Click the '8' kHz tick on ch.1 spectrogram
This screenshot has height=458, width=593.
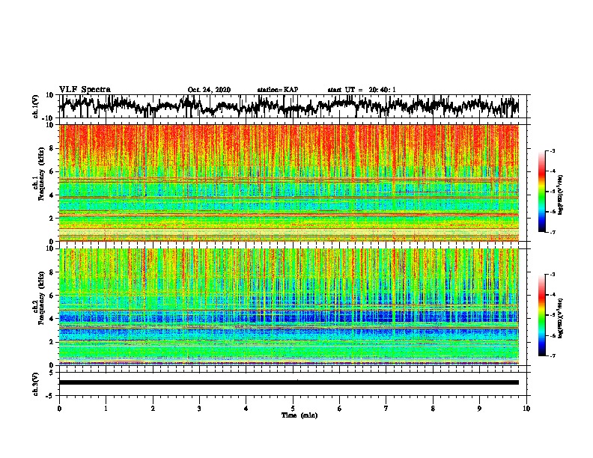pyautogui.click(x=52, y=148)
